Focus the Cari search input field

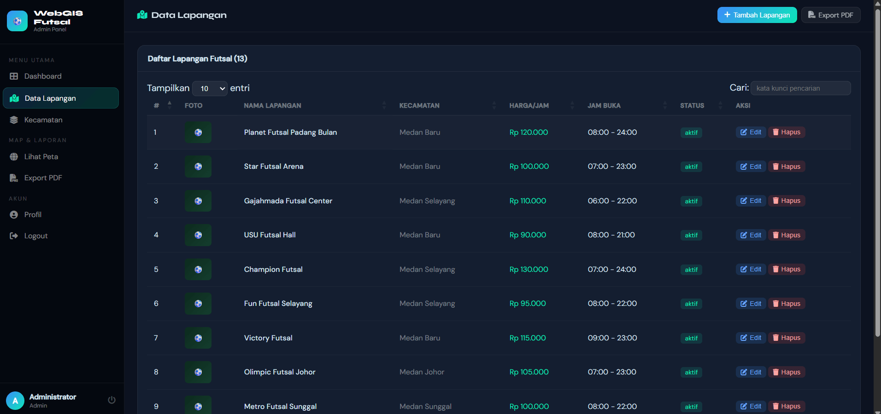tap(801, 88)
